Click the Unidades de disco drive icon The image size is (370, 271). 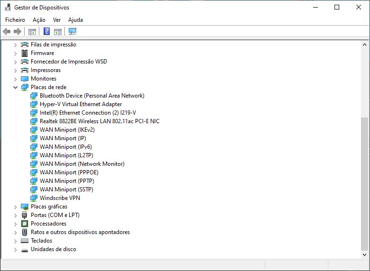pyautogui.click(x=25, y=250)
